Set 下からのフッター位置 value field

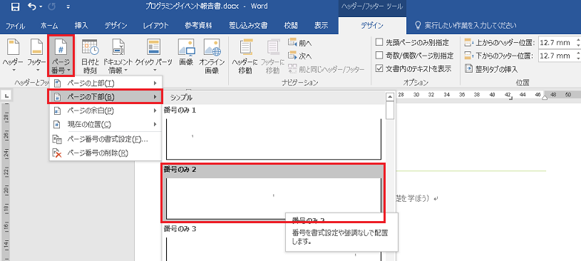coord(556,56)
